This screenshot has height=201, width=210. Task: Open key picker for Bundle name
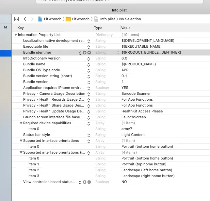point(89,65)
